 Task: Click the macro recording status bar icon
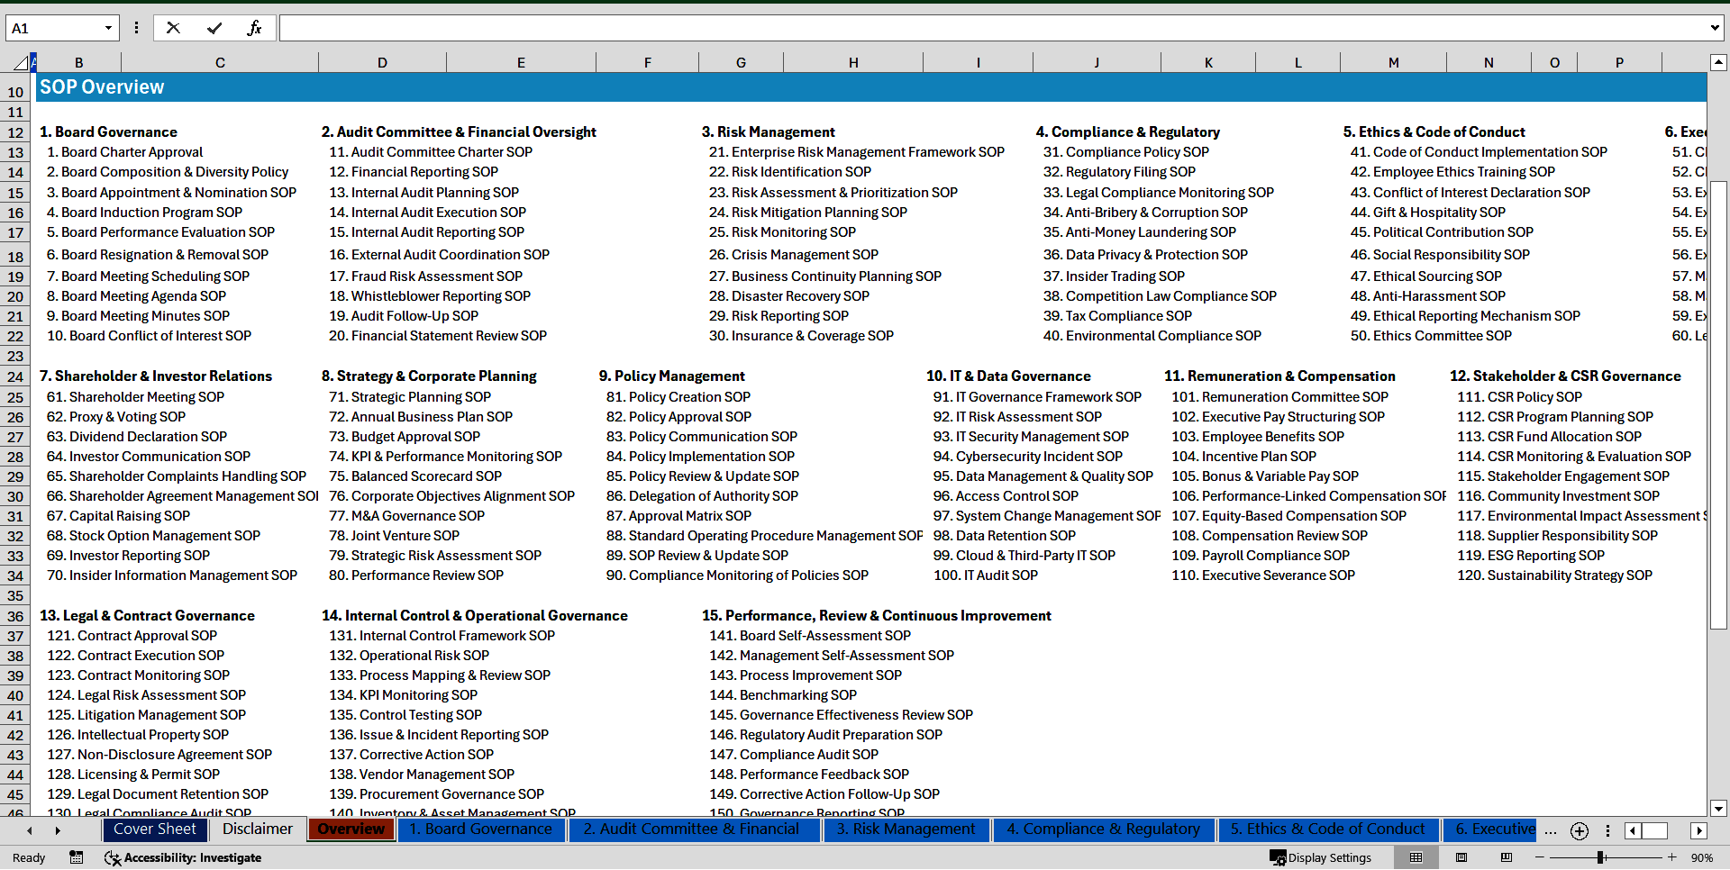click(76, 857)
